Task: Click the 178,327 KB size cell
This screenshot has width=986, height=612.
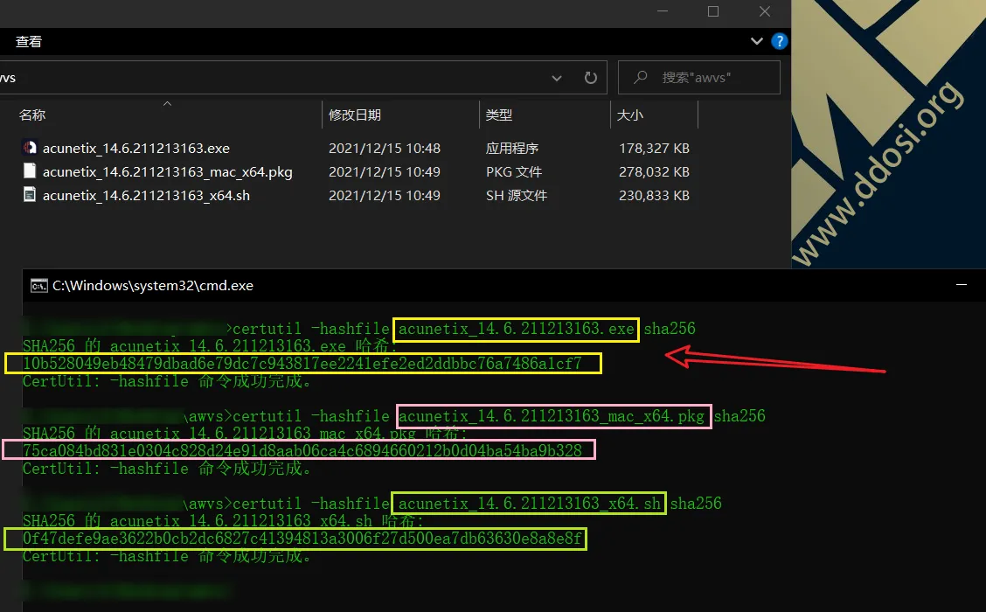Action: point(654,149)
